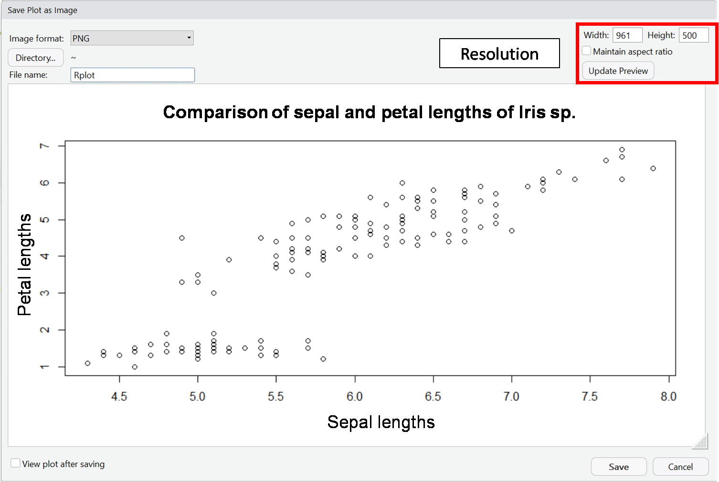Select the Height input field

click(694, 35)
